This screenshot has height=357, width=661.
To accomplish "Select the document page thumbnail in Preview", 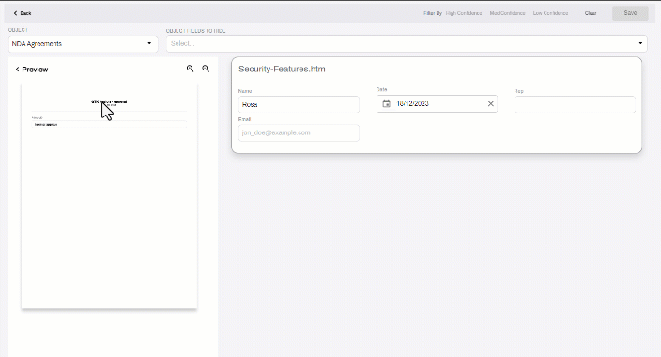I will coord(109,195).
